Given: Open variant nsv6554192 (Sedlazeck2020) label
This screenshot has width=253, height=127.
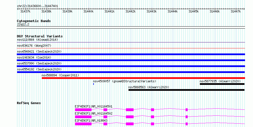Looking at the screenshot, I should (39, 69).
